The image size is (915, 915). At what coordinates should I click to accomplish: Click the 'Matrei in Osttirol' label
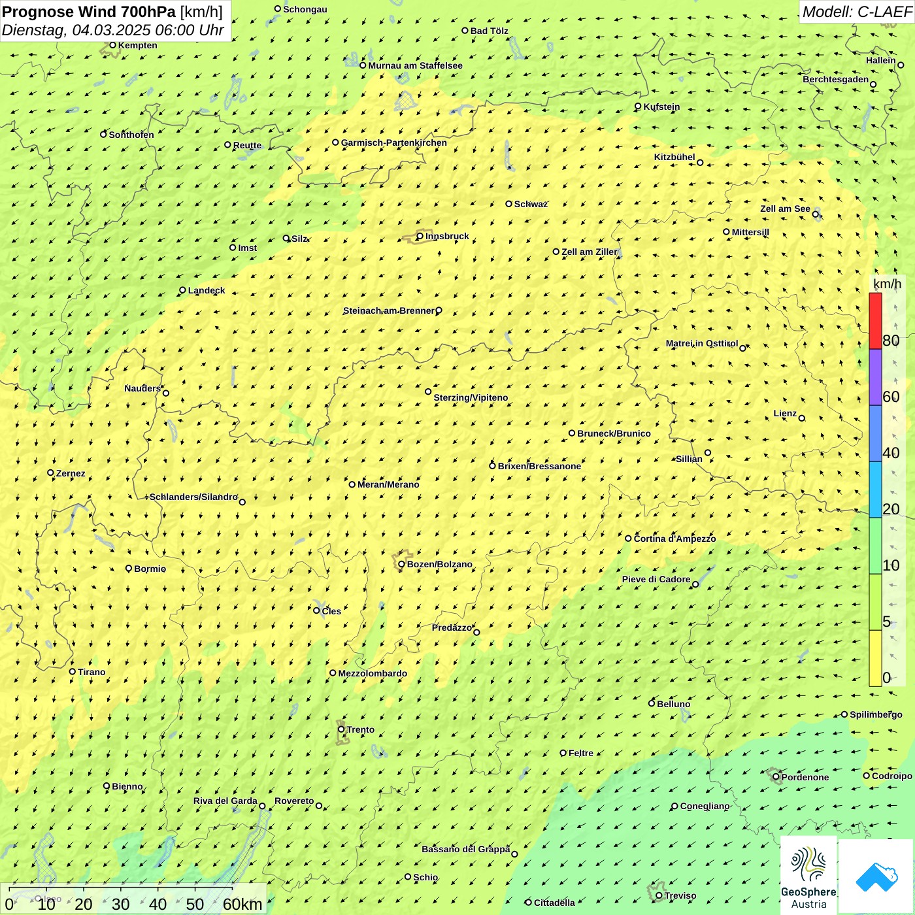(702, 343)
